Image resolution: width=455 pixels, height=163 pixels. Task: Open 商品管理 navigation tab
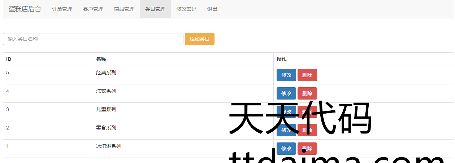[124, 9]
